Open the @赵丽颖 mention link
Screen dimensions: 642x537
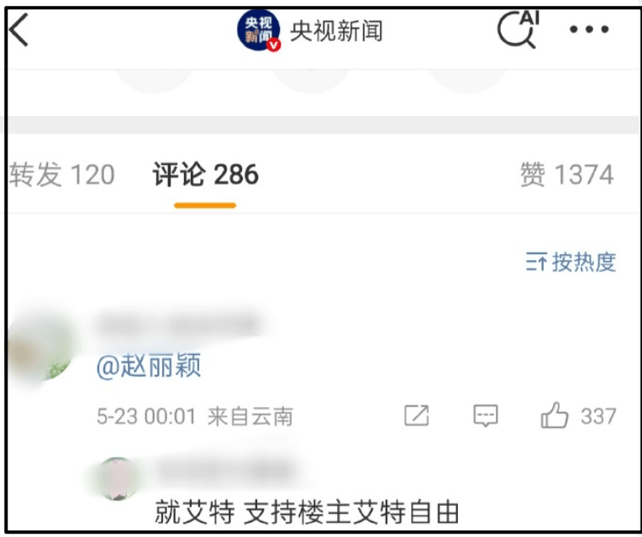(149, 366)
